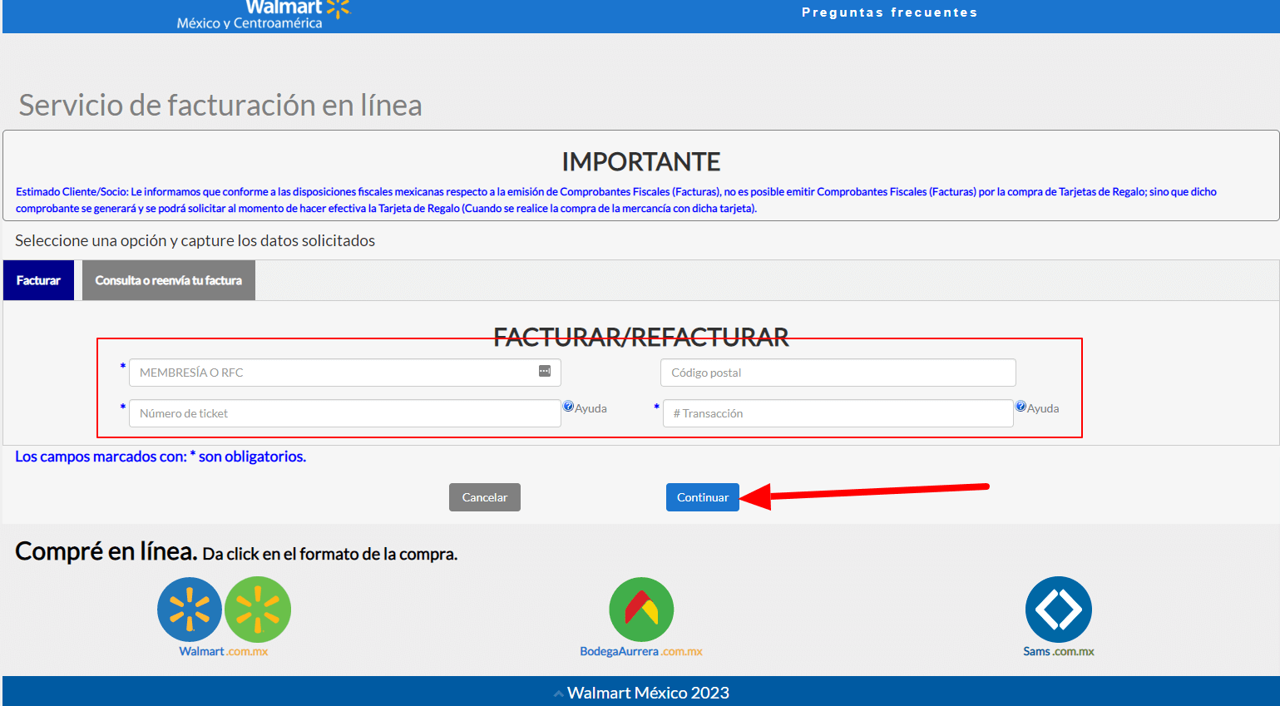Select the Sams.com.mx diamond icon

point(1058,609)
